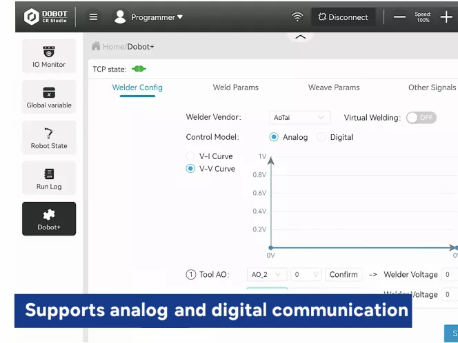This screenshot has height=343, width=458.
Task: Open the Run Log panel
Action: click(x=49, y=178)
